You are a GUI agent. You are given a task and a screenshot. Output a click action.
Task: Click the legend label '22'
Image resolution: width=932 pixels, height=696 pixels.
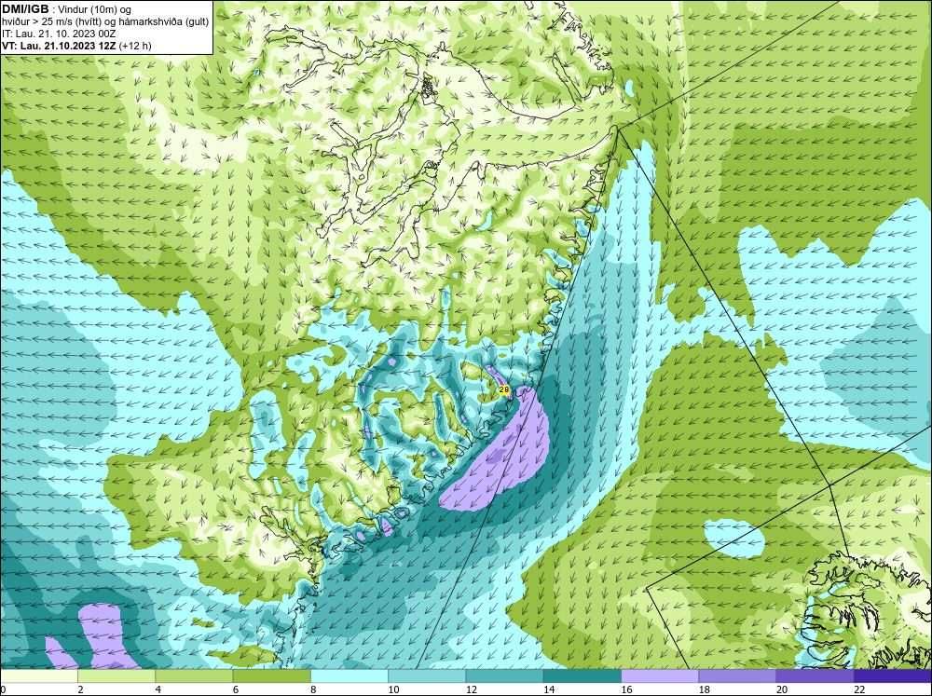(859, 689)
